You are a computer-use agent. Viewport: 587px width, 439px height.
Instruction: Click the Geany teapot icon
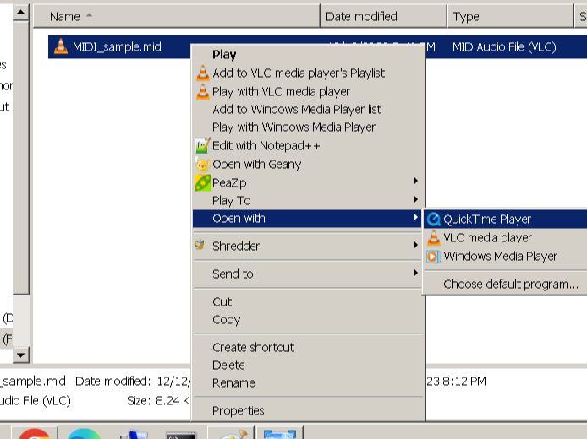pyautogui.click(x=202, y=165)
